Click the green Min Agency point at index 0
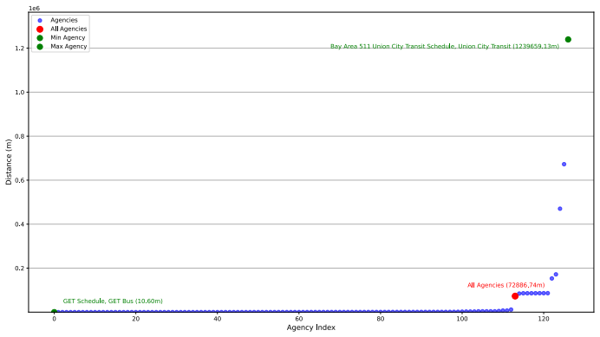Viewport: 600px width, 337px height. pos(54,312)
